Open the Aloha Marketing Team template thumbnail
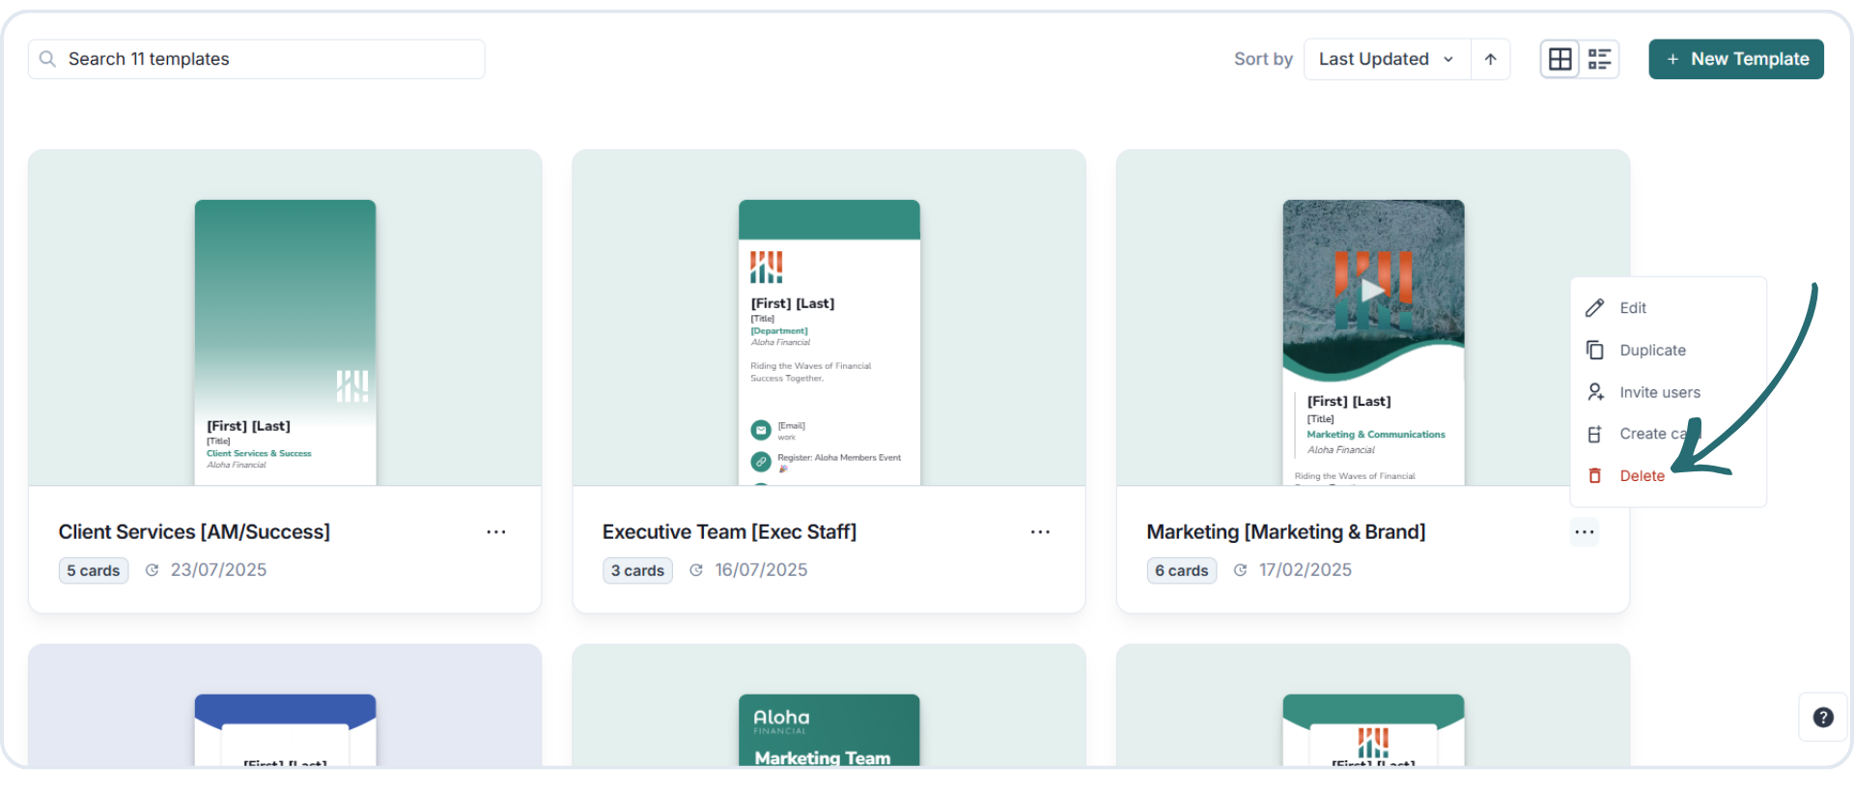The width and height of the screenshot is (1854, 795). [829, 730]
